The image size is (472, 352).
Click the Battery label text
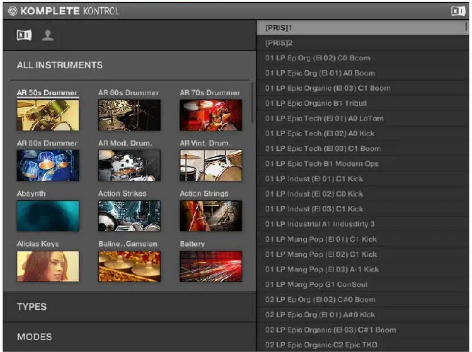pyautogui.click(x=192, y=244)
